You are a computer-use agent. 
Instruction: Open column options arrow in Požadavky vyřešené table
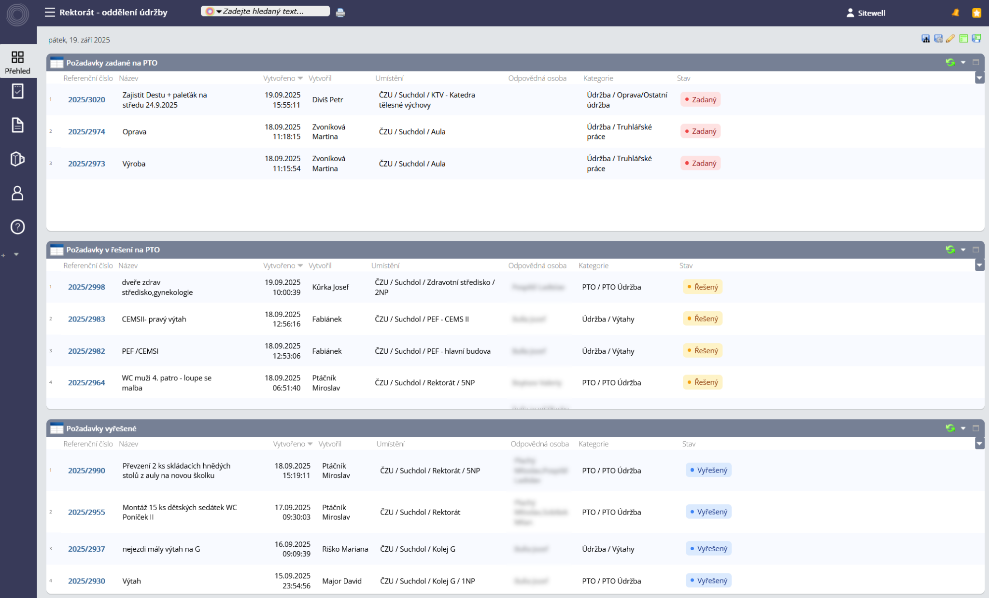[x=979, y=444]
